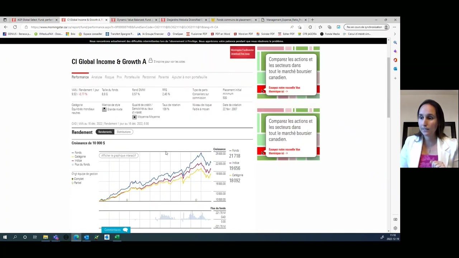Open the Commentaires feedback button
Viewport: 459px width, 258px height.
coord(115,230)
